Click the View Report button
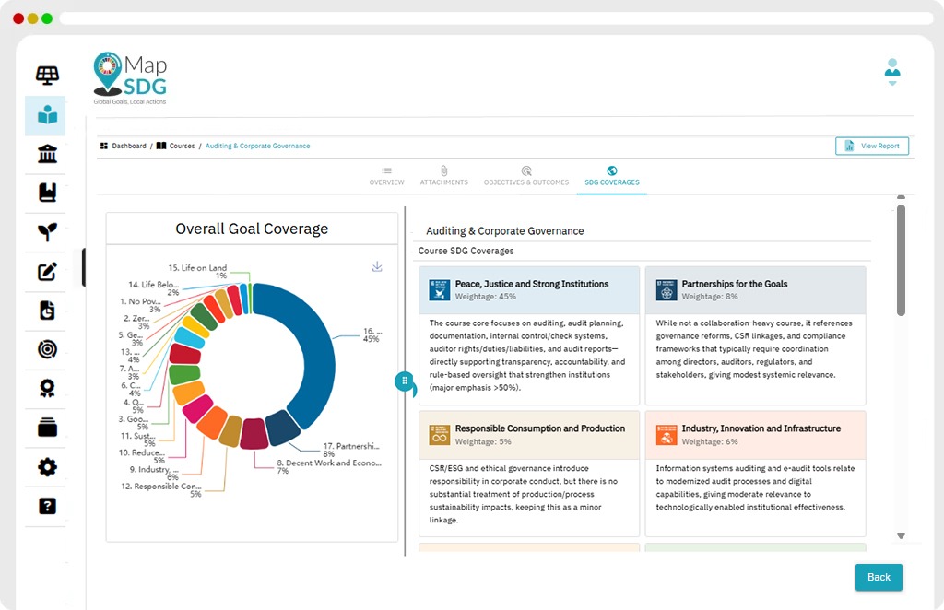Screen dimensions: 944x610 click(872, 147)
